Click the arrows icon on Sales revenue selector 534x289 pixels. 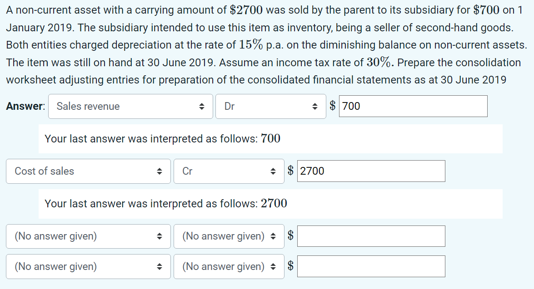coord(201,106)
